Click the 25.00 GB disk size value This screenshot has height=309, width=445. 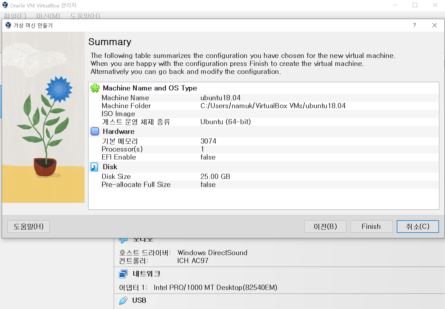coord(215,177)
